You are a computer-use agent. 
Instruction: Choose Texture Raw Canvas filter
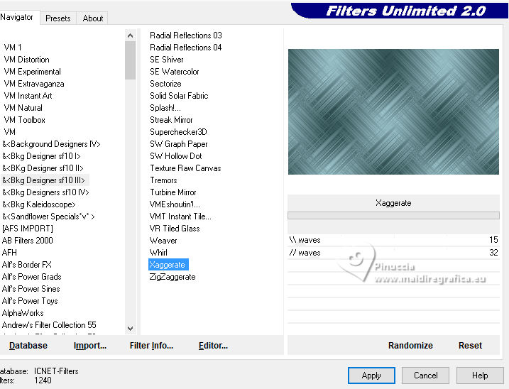186,168
